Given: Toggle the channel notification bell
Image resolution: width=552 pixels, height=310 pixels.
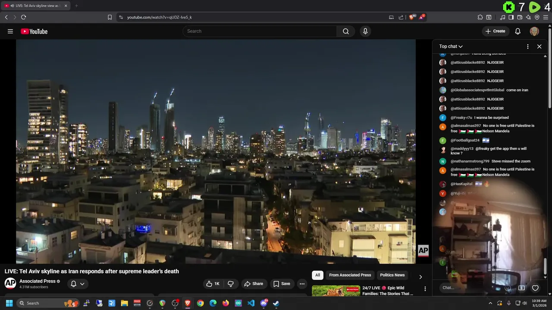Looking at the screenshot, I should [x=73, y=284].
